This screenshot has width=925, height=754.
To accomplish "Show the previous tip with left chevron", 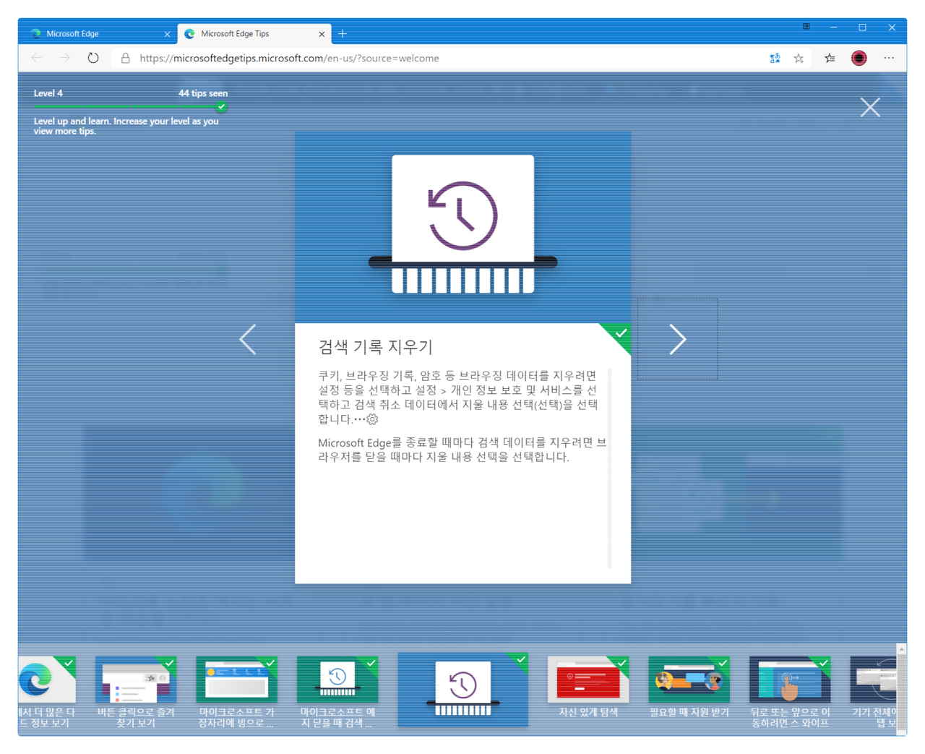I will 248,339.
